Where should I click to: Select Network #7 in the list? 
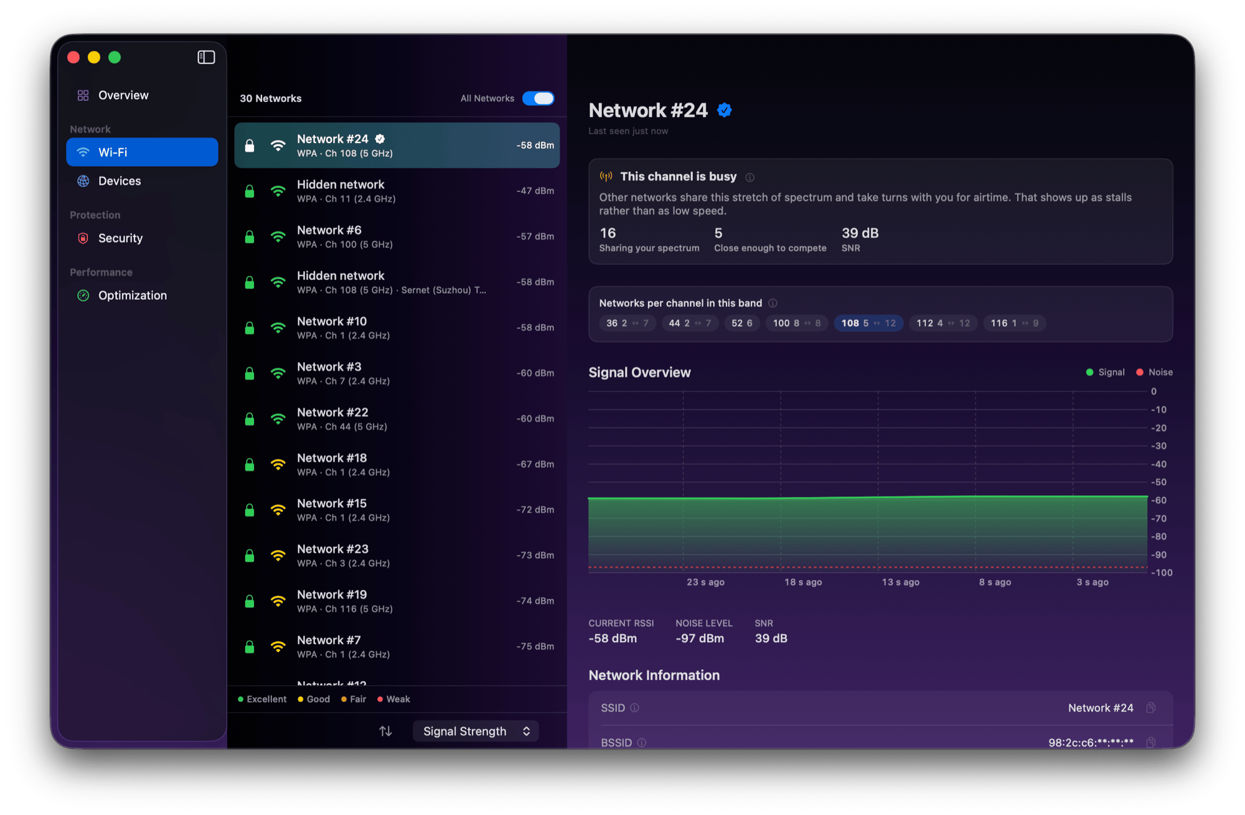tap(397, 646)
